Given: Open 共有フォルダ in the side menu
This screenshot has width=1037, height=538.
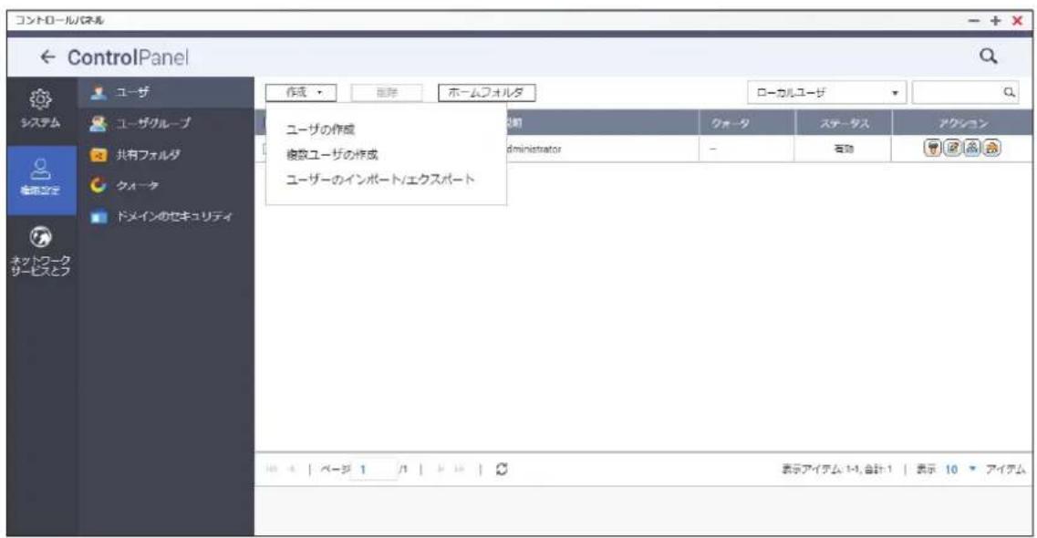Looking at the screenshot, I should [166, 155].
